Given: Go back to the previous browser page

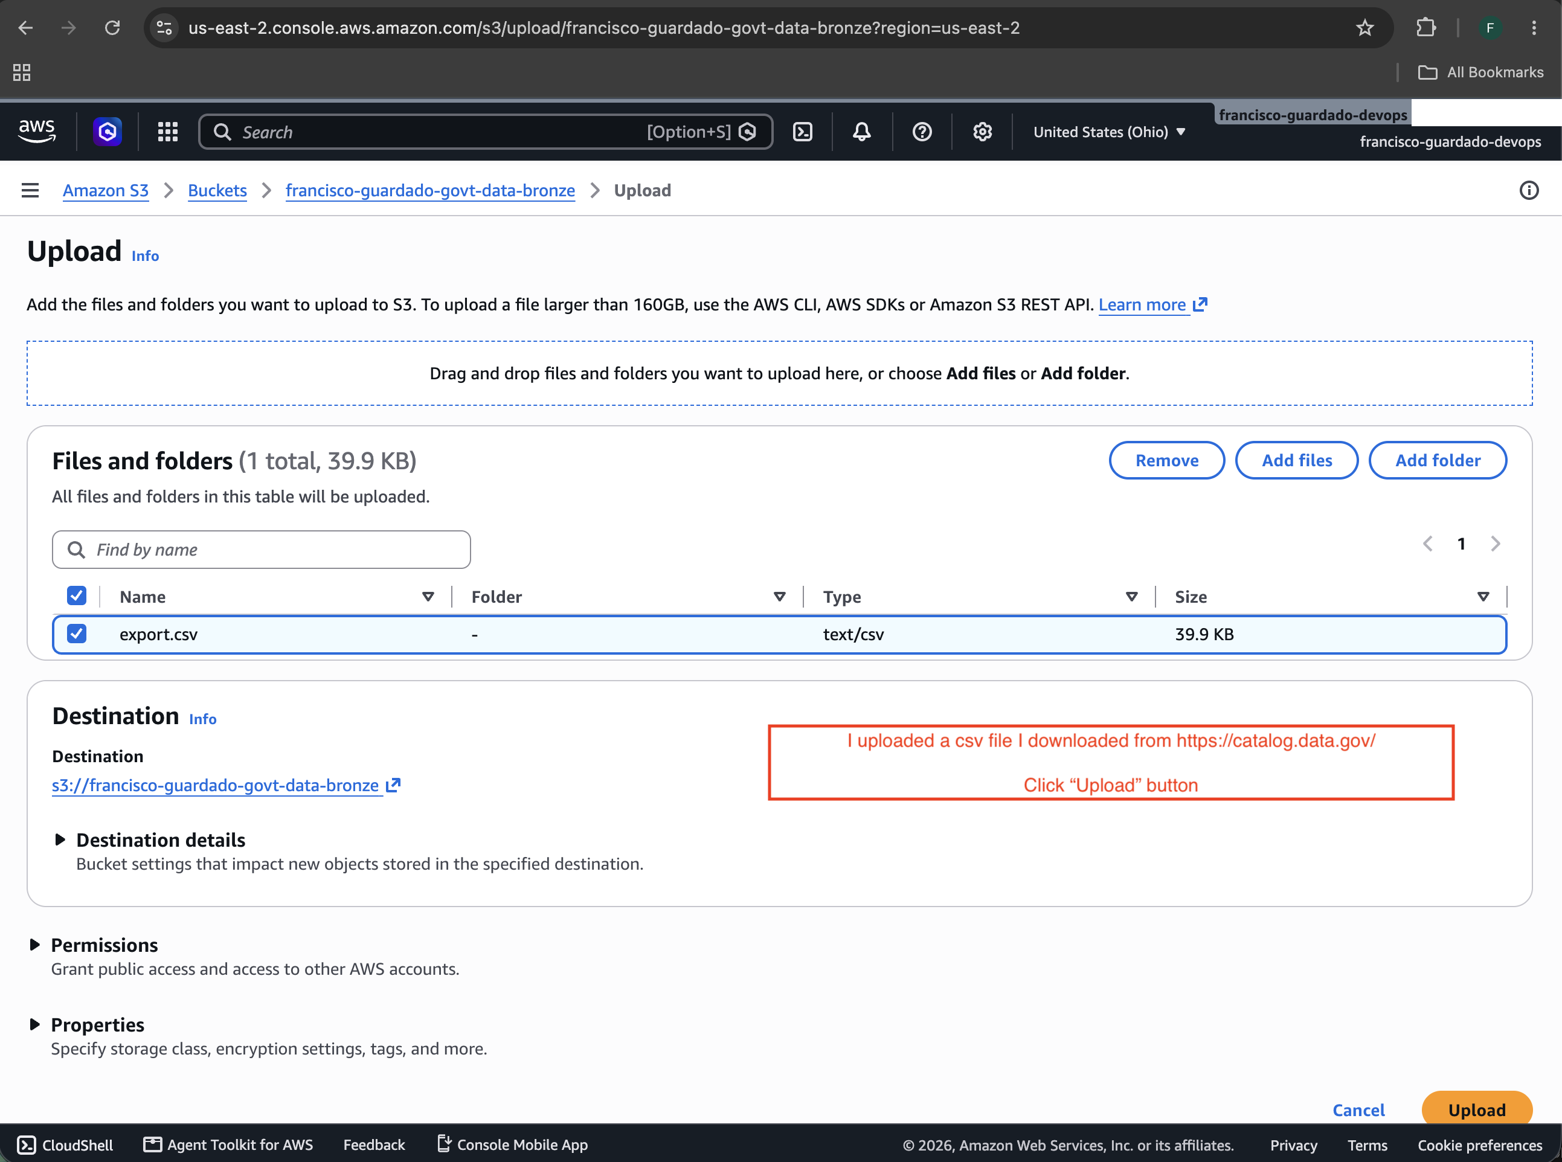Looking at the screenshot, I should click(25, 28).
